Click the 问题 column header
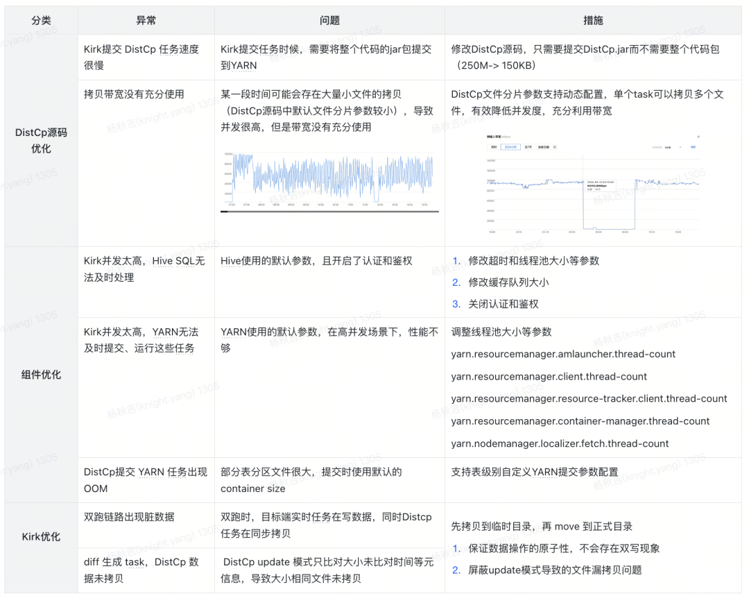 (x=329, y=21)
